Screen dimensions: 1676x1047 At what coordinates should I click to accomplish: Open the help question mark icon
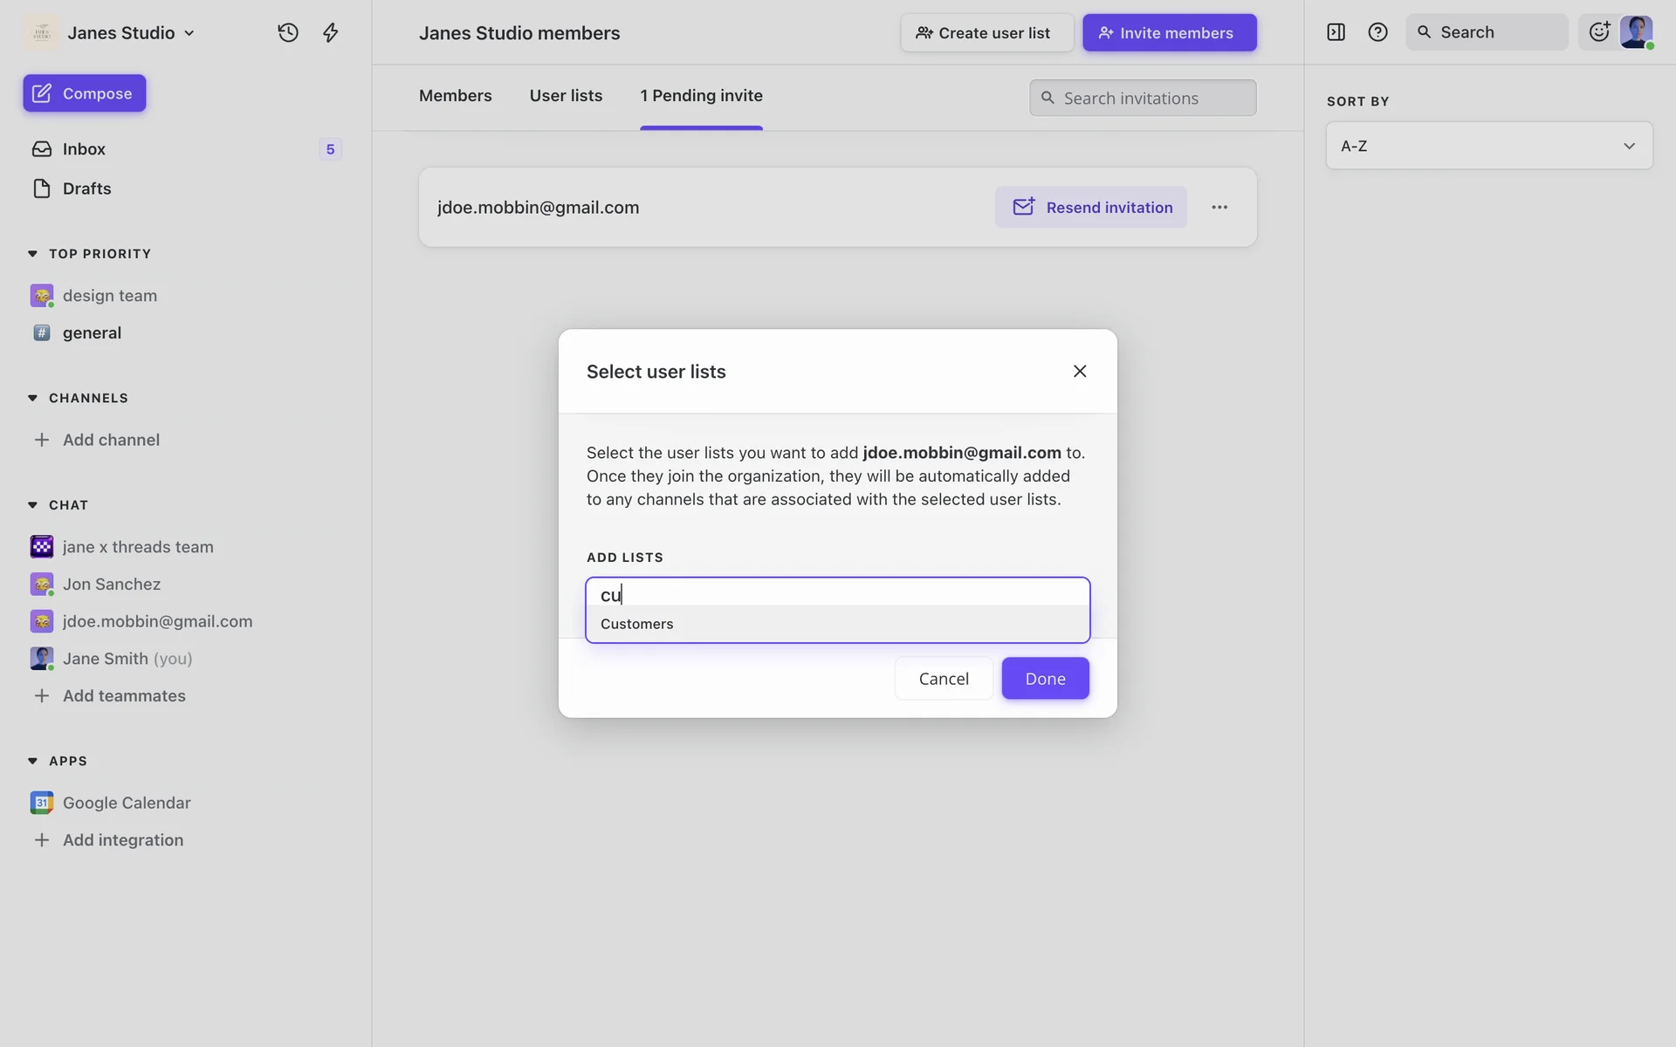point(1377,32)
